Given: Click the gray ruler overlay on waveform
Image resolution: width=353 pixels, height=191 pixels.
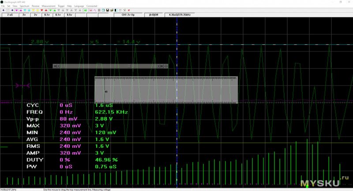Looking at the screenshot, I should (x=165, y=90).
